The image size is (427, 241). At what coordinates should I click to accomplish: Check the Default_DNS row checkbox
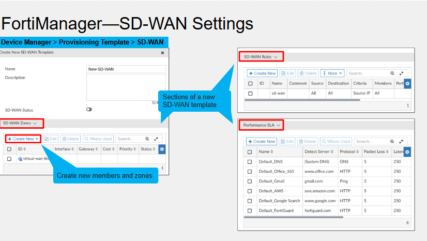pos(250,162)
